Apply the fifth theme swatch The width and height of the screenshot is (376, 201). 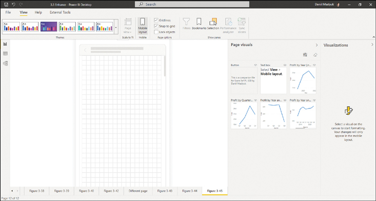(86, 27)
